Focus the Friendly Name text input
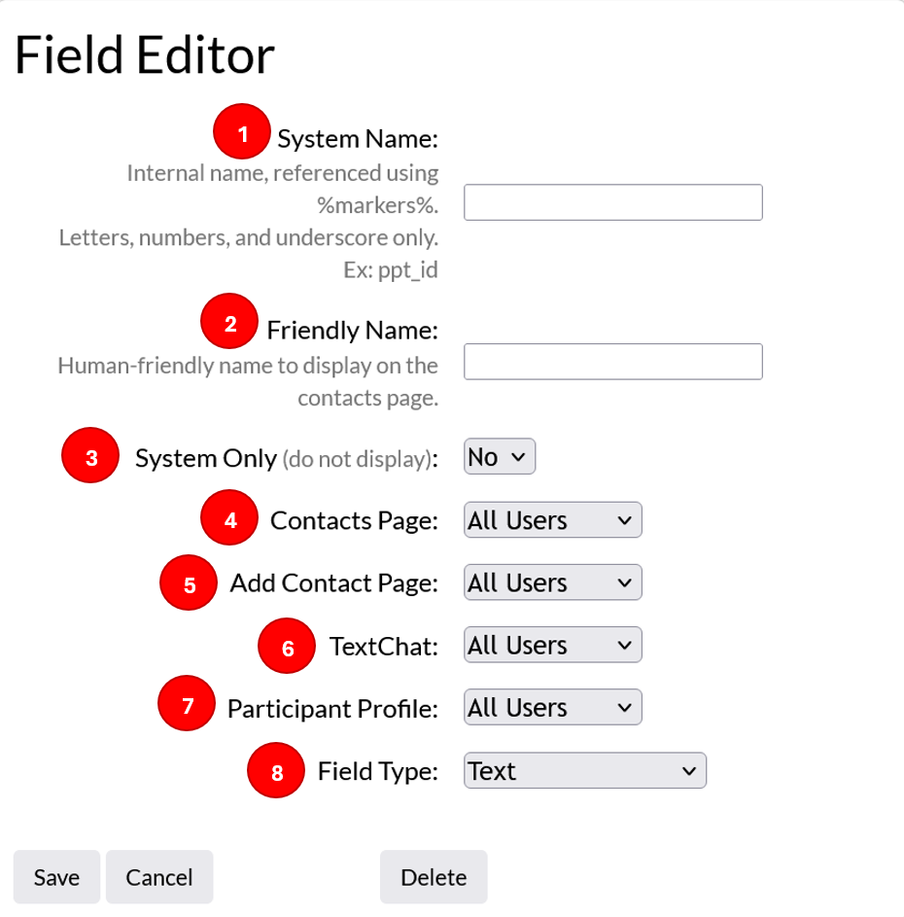Image resolution: width=904 pixels, height=917 pixels. 612,362
